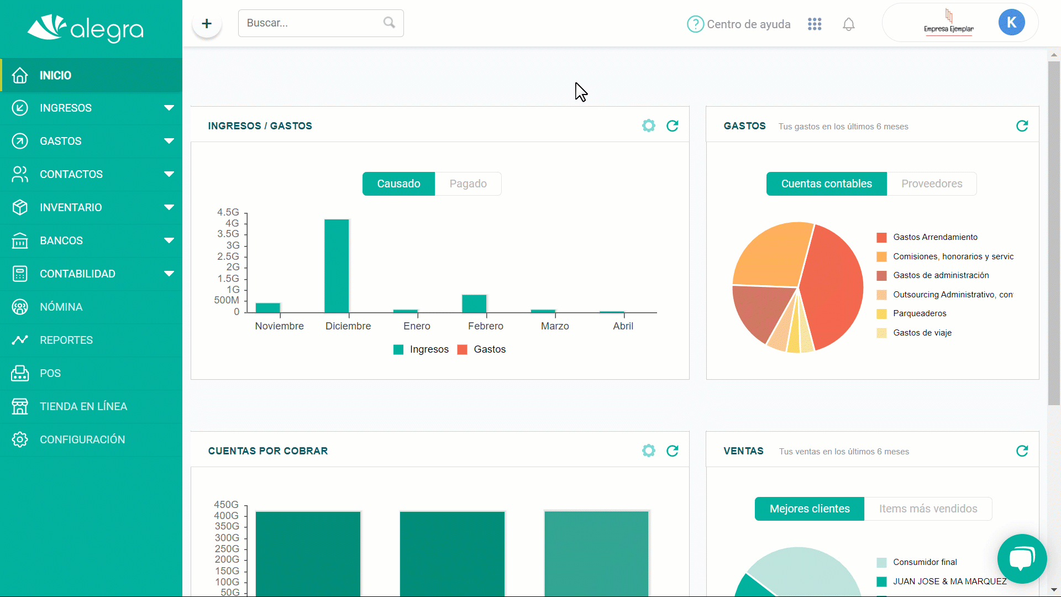Screen dimensions: 1061x597
Task: Click the Centro de ayuda help icon
Action: [695, 24]
